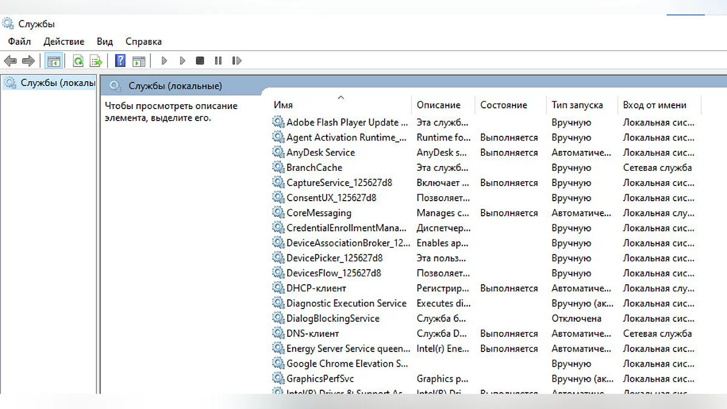Select Службы (локальные) in the left tree
The height and width of the screenshot is (409, 727).
[x=57, y=83]
